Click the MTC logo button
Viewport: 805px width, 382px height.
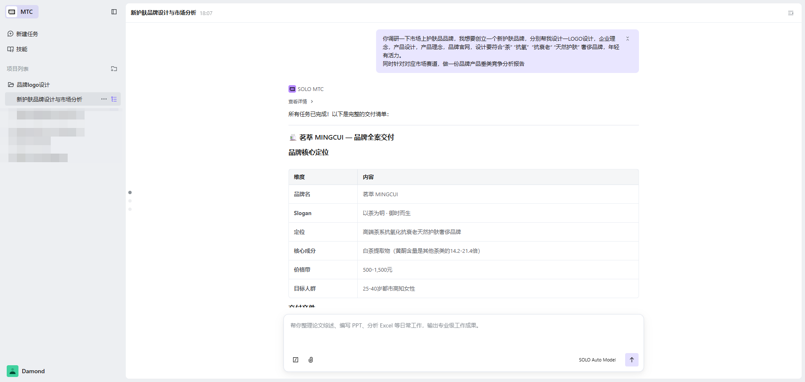(x=22, y=12)
